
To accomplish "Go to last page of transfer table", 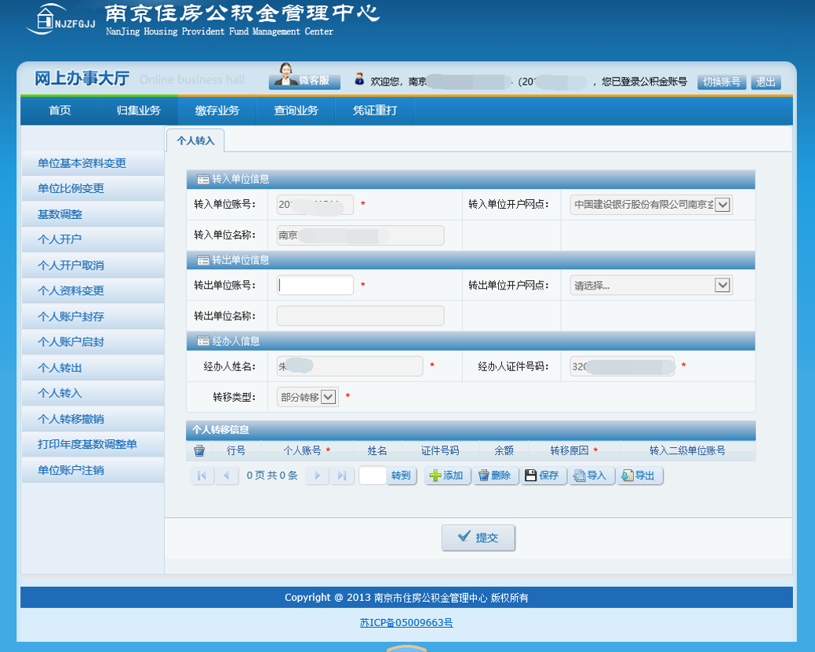I will pyautogui.click(x=342, y=475).
